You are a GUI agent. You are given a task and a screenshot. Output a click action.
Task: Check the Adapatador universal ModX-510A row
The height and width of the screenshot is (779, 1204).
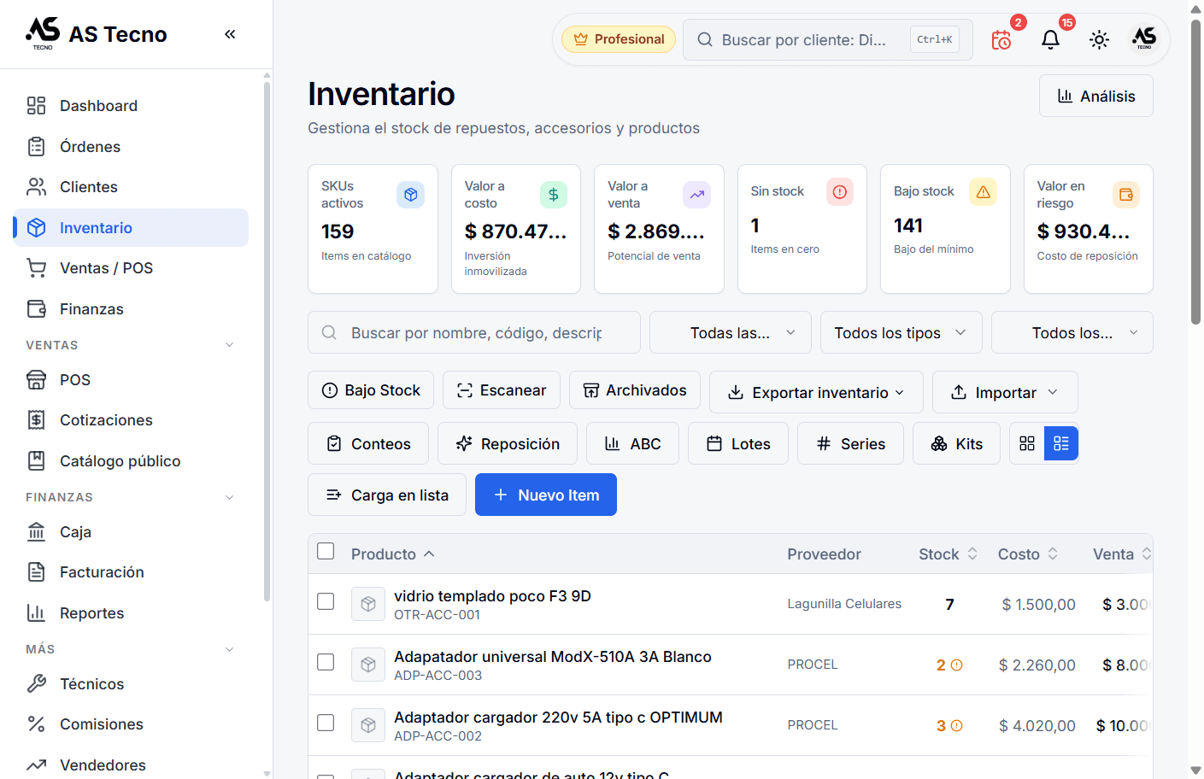point(326,662)
